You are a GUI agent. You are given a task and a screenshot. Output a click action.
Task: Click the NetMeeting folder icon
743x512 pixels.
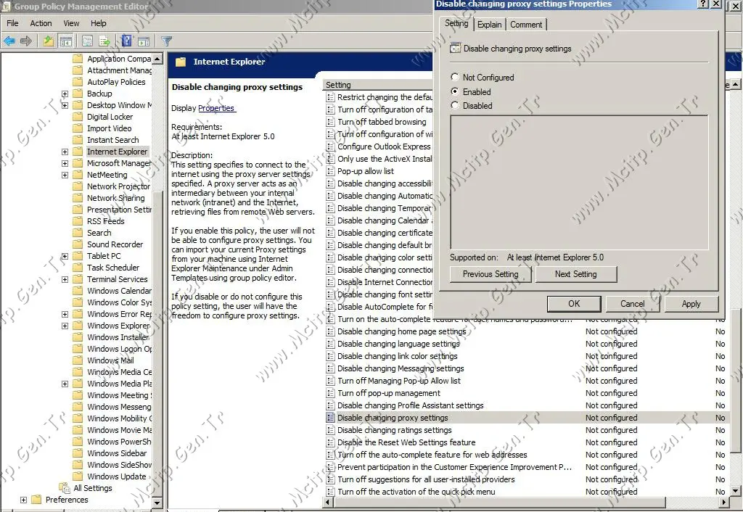click(78, 175)
